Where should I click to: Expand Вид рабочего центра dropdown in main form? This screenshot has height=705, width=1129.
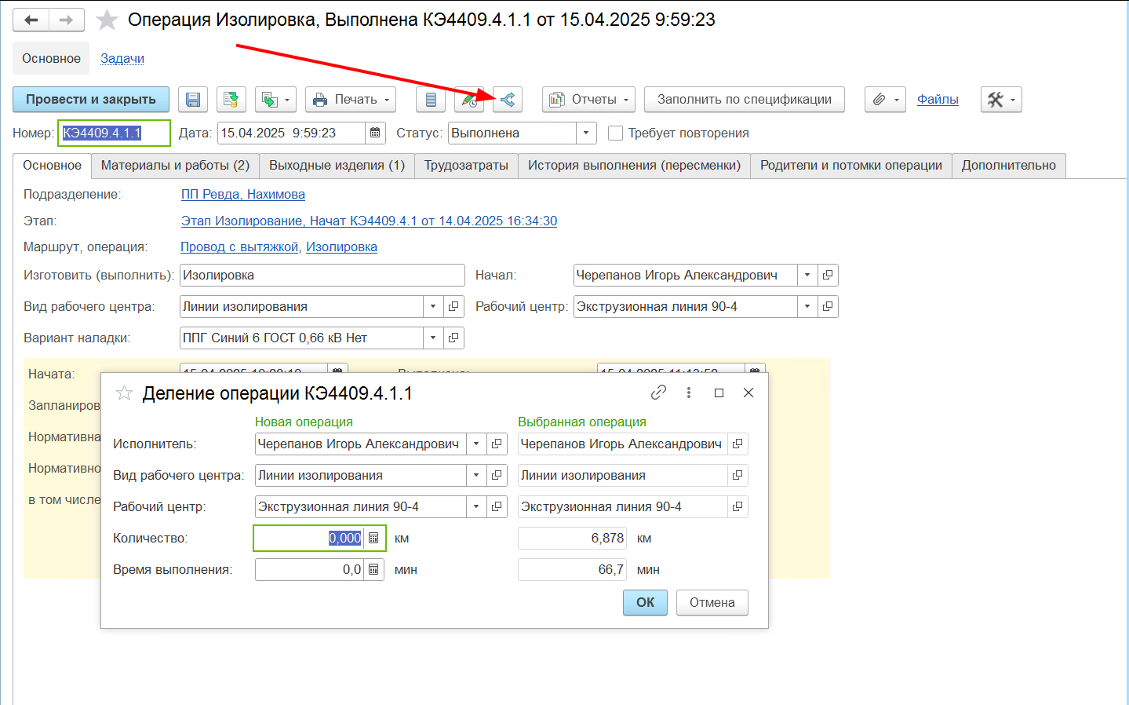click(433, 307)
